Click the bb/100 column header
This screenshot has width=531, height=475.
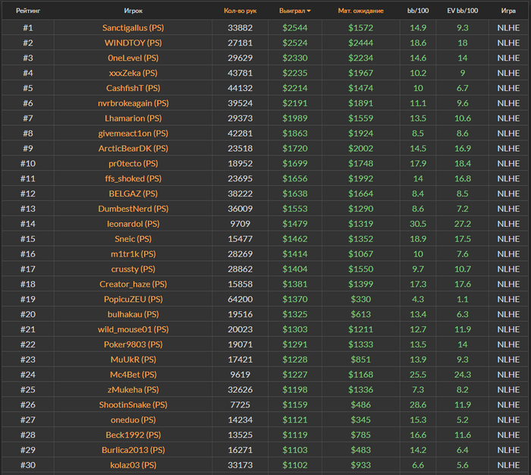click(x=418, y=11)
